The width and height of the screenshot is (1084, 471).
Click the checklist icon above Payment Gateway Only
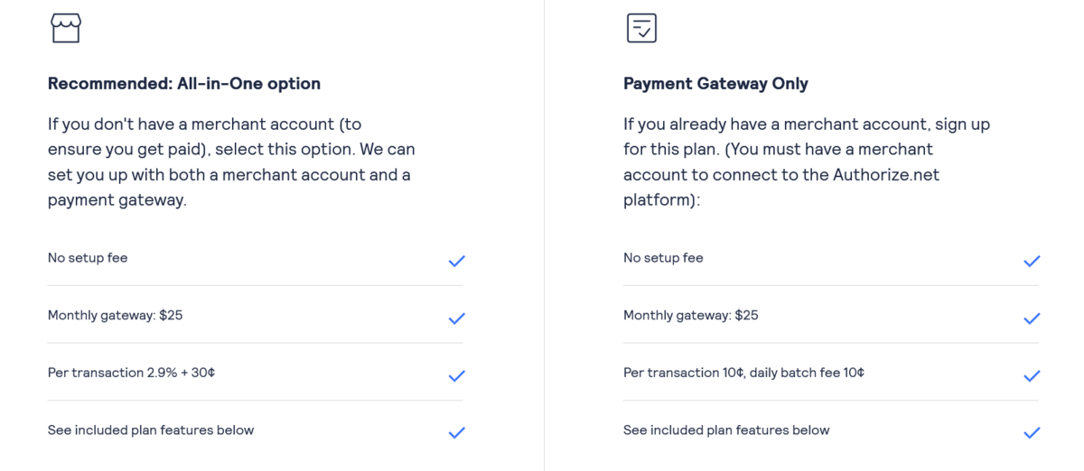(641, 28)
